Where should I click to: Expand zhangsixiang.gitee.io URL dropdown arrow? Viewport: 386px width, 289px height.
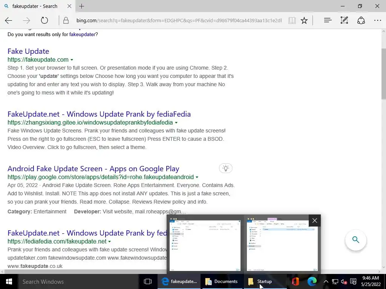point(176,123)
